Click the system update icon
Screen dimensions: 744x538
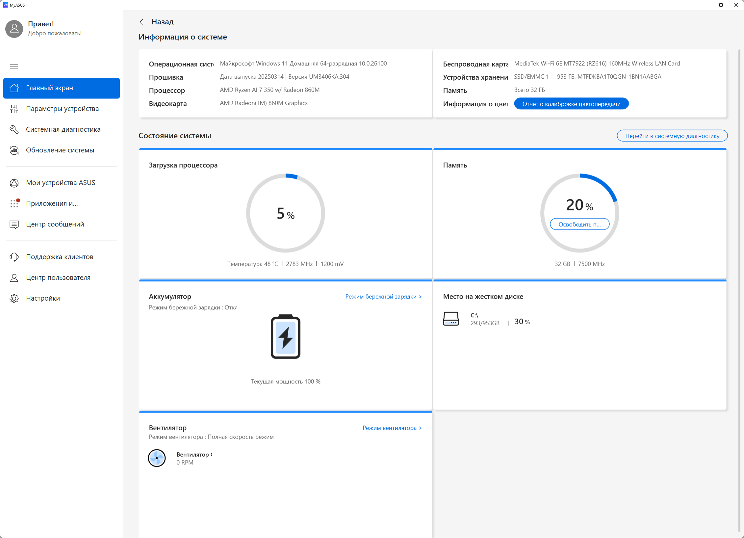[14, 150]
